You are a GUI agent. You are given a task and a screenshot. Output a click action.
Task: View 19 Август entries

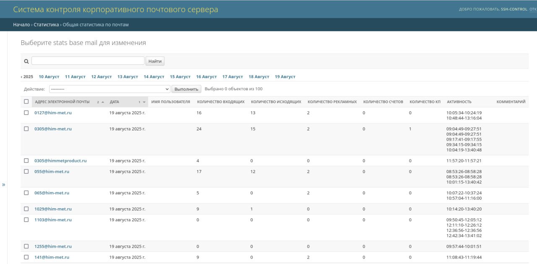tap(285, 77)
